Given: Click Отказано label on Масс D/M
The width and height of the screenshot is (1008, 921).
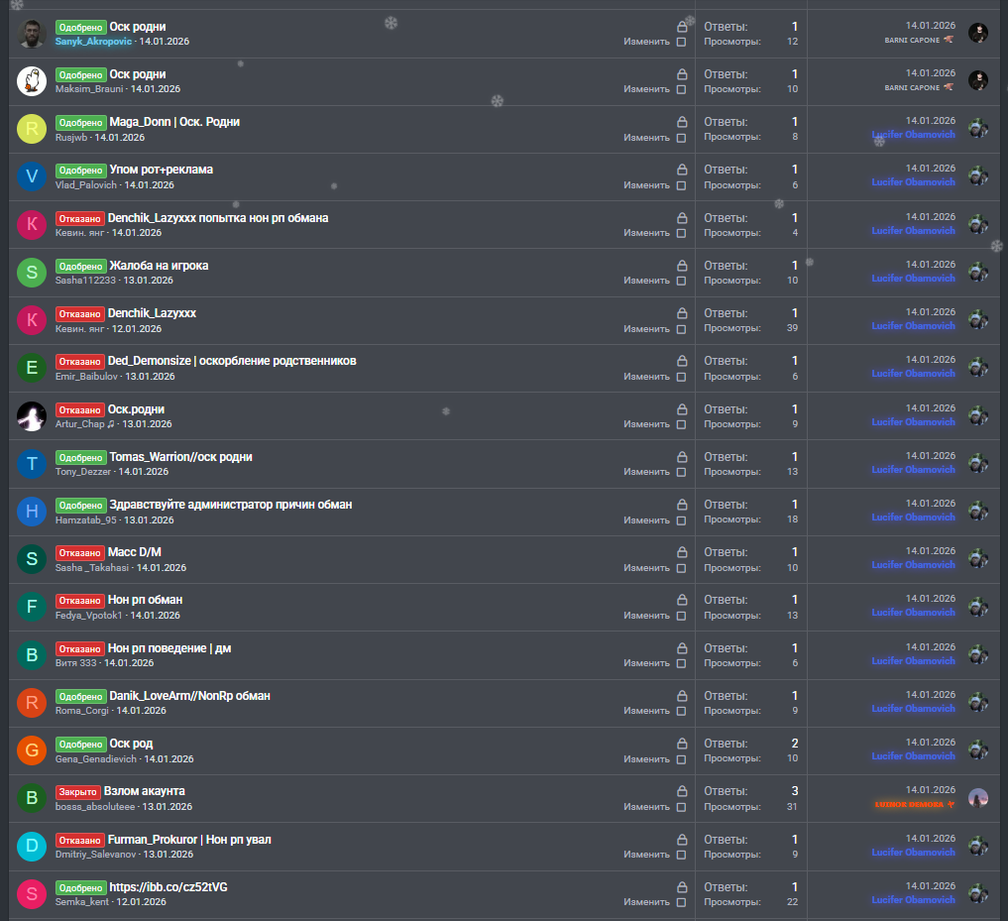Looking at the screenshot, I should [79, 553].
